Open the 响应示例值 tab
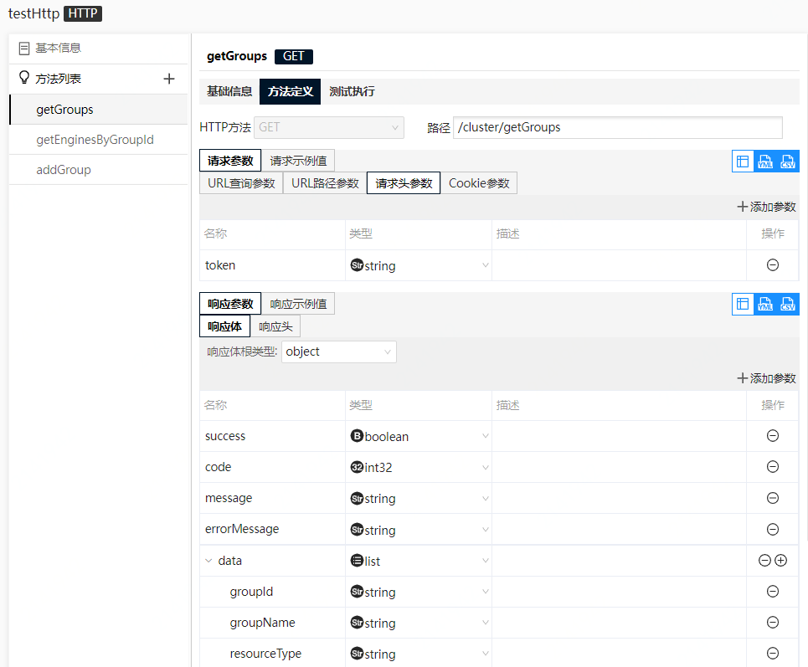The height and width of the screenshot is (667, 808). [x=298, y=304]
